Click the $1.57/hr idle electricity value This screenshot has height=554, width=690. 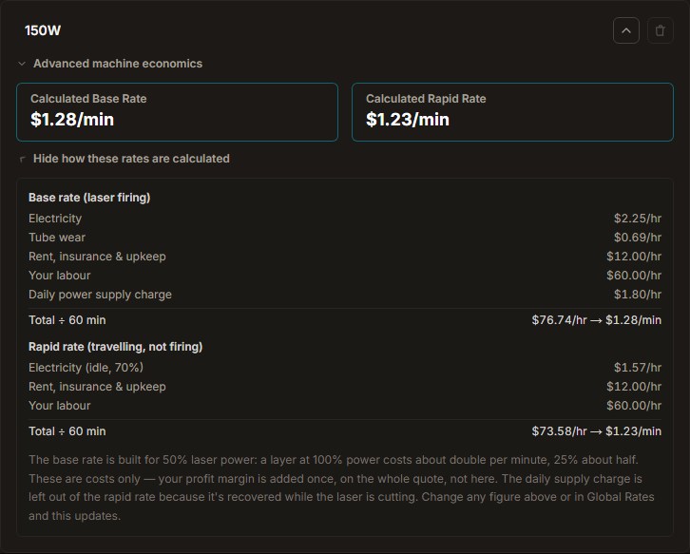coord(638,368)
